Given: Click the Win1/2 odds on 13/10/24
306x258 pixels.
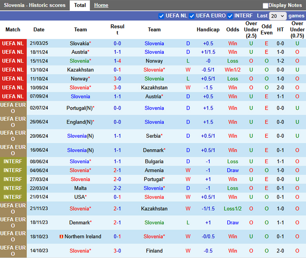Looking at the screenshot, I should click(x=233, y=70).
